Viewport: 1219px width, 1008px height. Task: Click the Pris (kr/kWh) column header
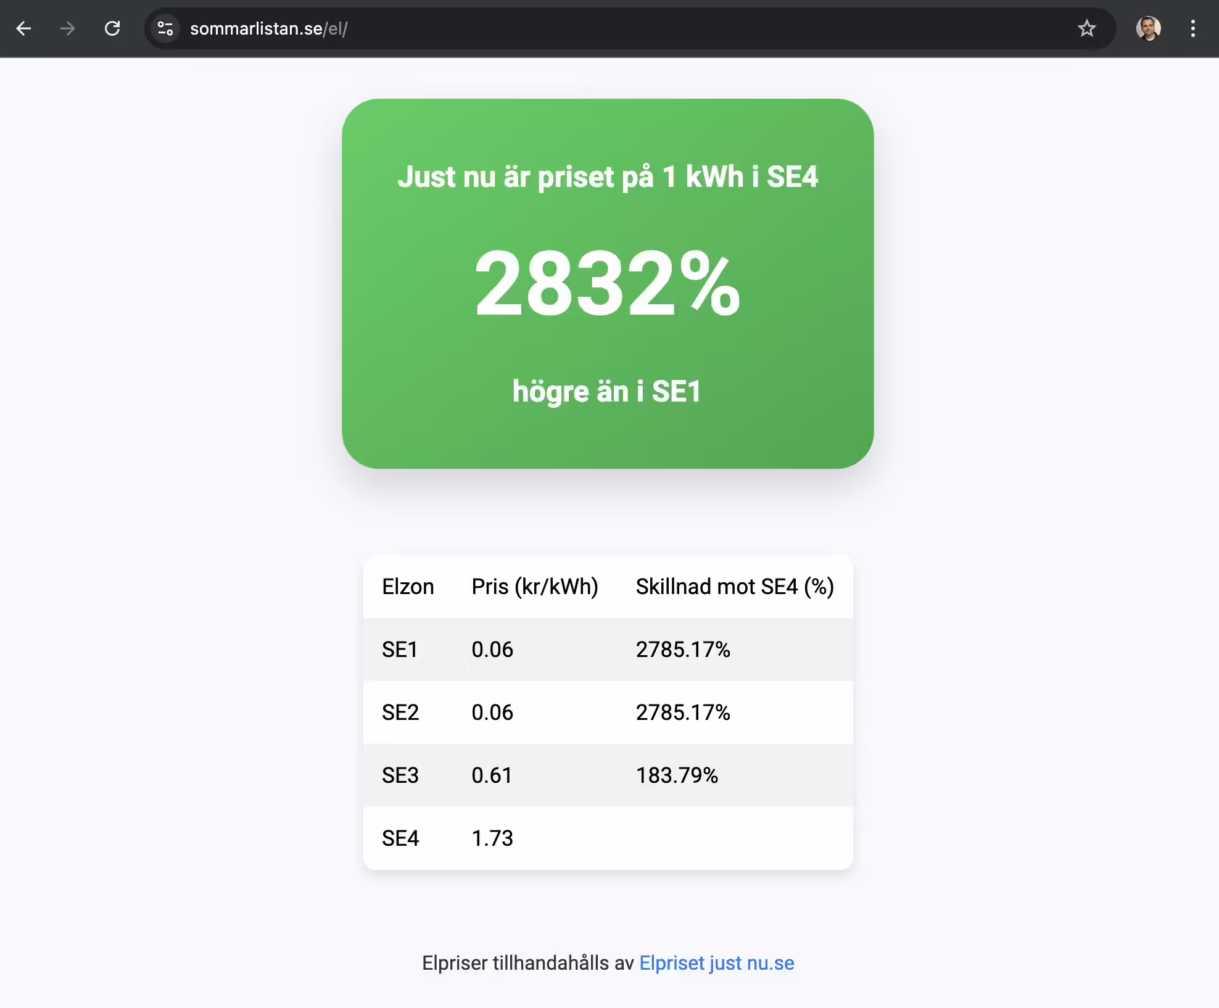click(x=535, y=587)
